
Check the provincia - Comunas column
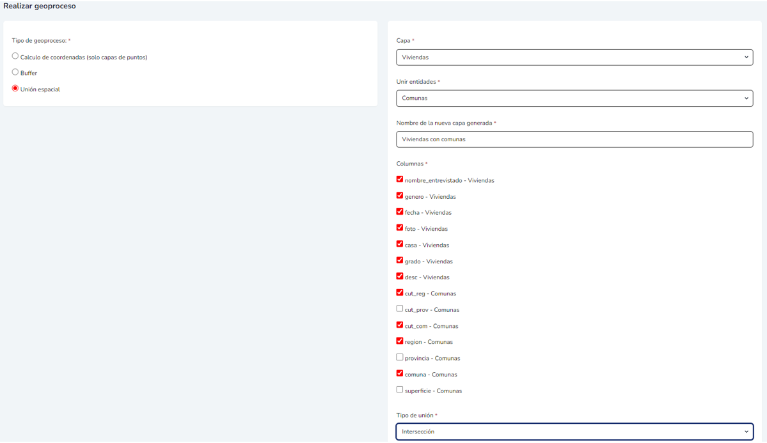click(400, 357)
